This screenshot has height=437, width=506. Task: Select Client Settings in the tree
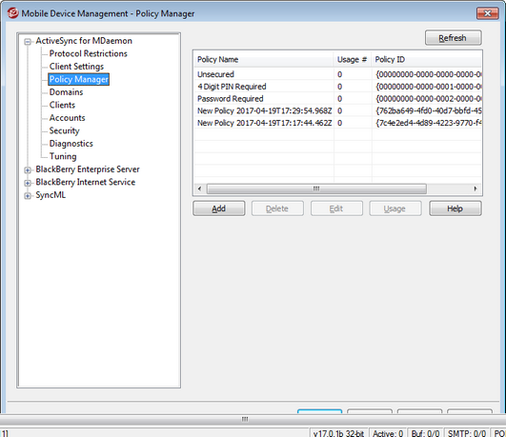click(76, 67)
